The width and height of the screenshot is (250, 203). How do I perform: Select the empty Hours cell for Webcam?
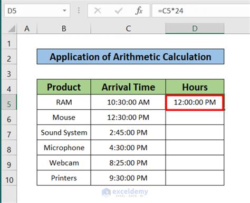point(195,162)
